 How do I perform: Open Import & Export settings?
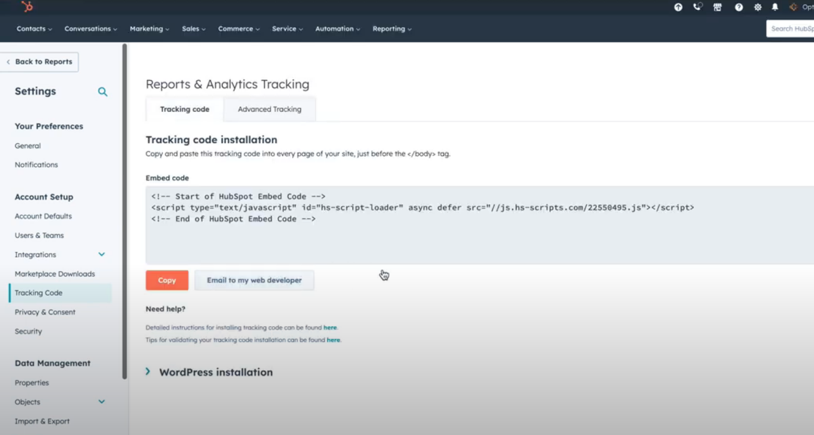(x=42, y=421)
